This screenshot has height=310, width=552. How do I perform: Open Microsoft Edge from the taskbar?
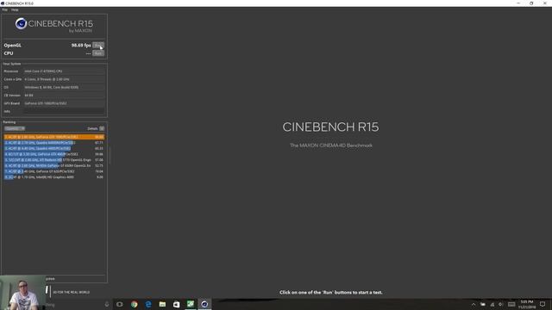pyautogui.click(x=148, y=304)
